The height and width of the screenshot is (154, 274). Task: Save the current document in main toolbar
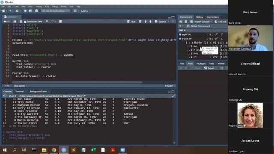[25, 11]
